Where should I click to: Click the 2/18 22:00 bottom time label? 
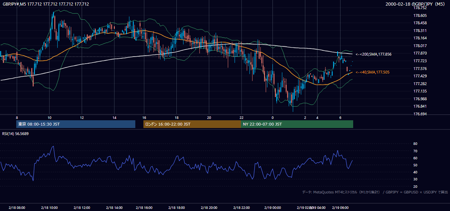click(242, 208)
